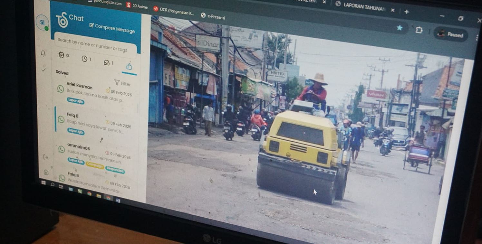This screenshot has height=244, width=482.
Task: Open the inbox tray tab showing 1
Action: tap(108, 62)
